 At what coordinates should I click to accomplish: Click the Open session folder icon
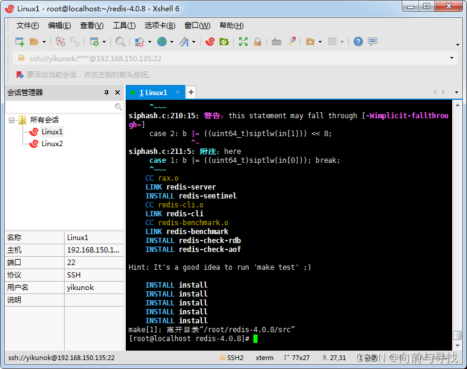click(x=34, y=42)
